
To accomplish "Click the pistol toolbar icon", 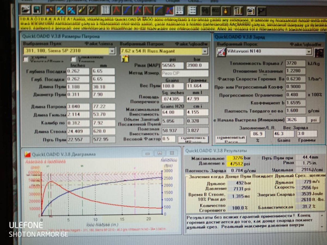I will [x=261, y=10].
